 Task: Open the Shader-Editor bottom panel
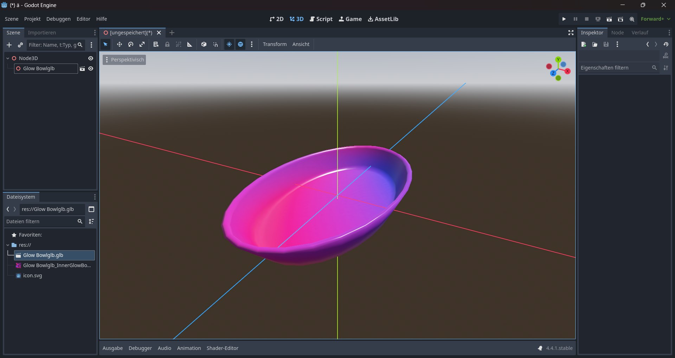pos(223,348)
